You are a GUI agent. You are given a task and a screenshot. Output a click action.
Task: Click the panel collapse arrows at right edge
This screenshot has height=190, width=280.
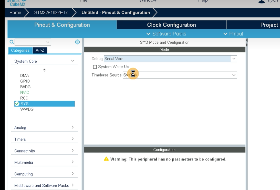click(x=247, y=43)
